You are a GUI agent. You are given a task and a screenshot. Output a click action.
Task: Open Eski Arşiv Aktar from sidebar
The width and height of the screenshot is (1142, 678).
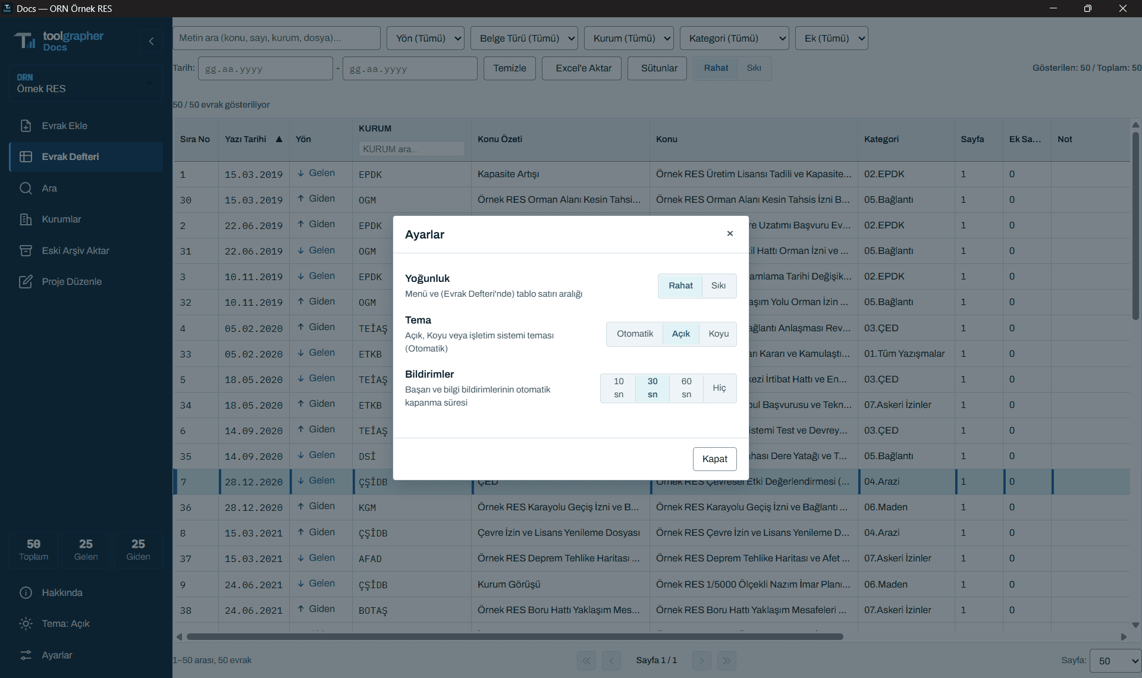tap(86, 251)
